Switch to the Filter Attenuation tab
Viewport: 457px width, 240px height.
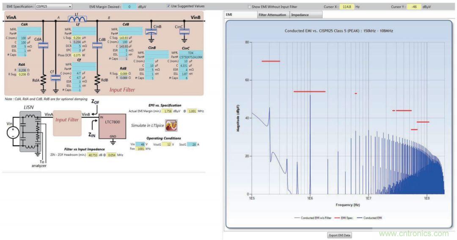pos(273,15)
